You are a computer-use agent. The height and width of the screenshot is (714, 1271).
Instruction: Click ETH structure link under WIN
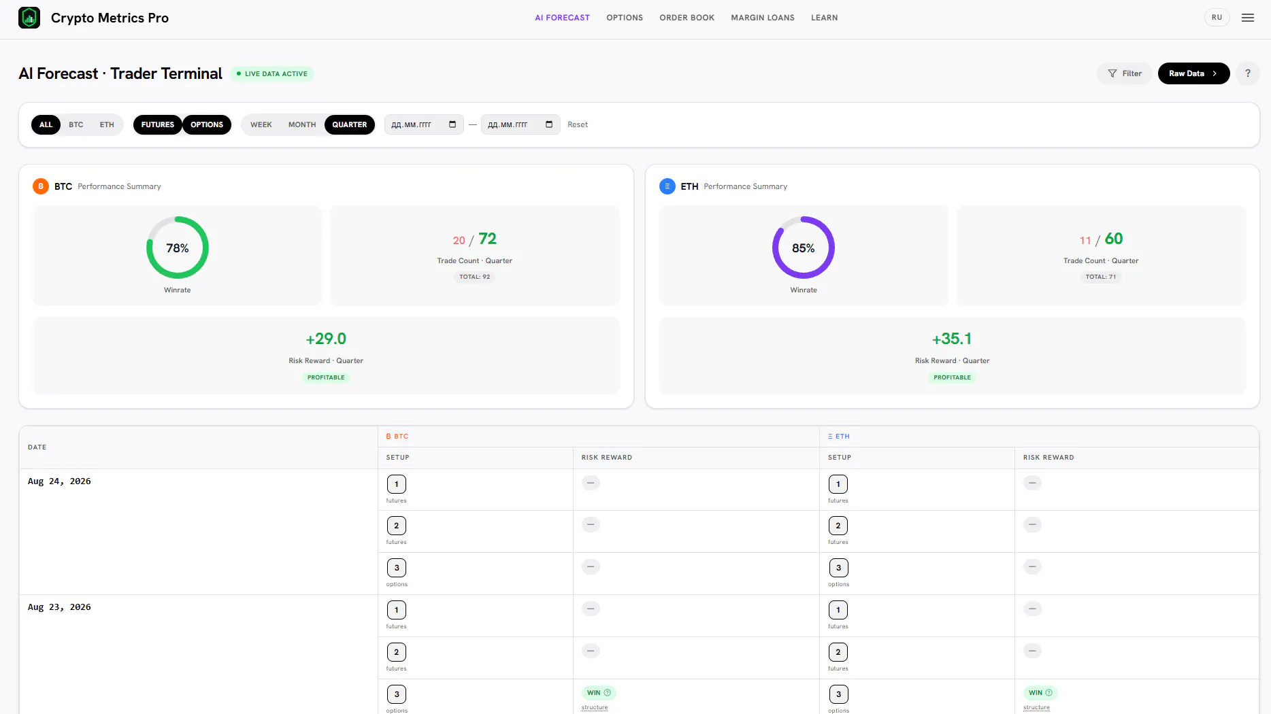click(1036, 707)
